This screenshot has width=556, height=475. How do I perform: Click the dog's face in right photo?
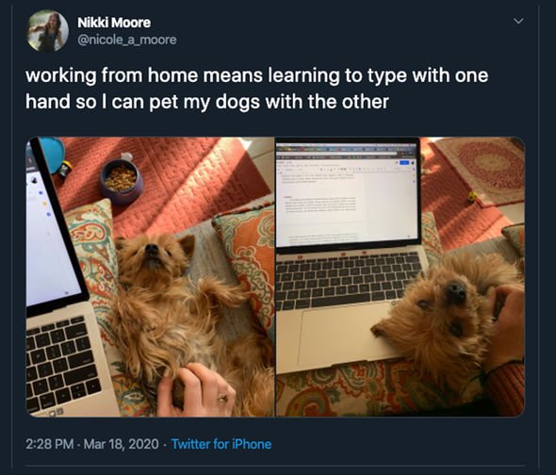(x=446, y=305)
